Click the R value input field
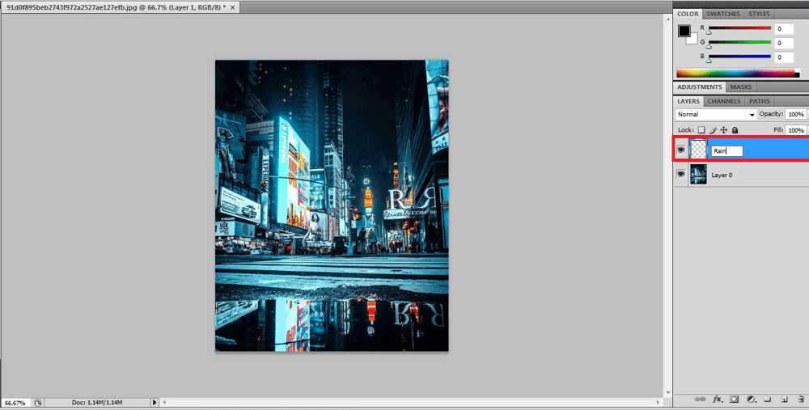This screenshot has height=410, width=809. [784, 29]
